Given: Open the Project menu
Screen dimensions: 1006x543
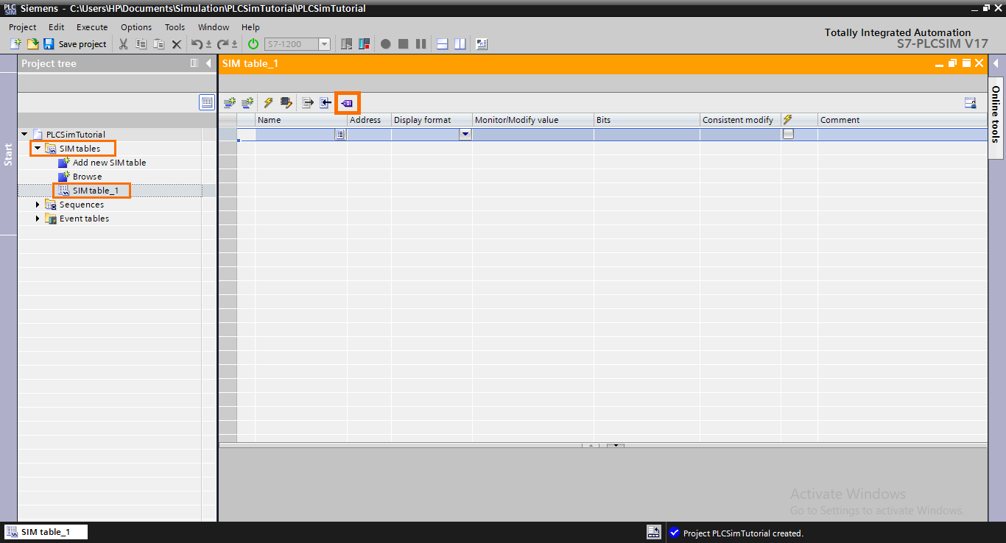Looking at the screenshot, I should pos(21,26).
